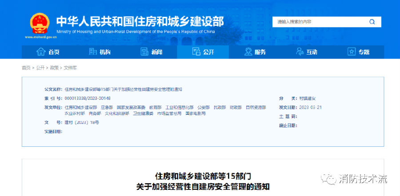This screenshot has width=400, height=196.
Task: Click the people icon beside 互动
Action: point(300,52)
